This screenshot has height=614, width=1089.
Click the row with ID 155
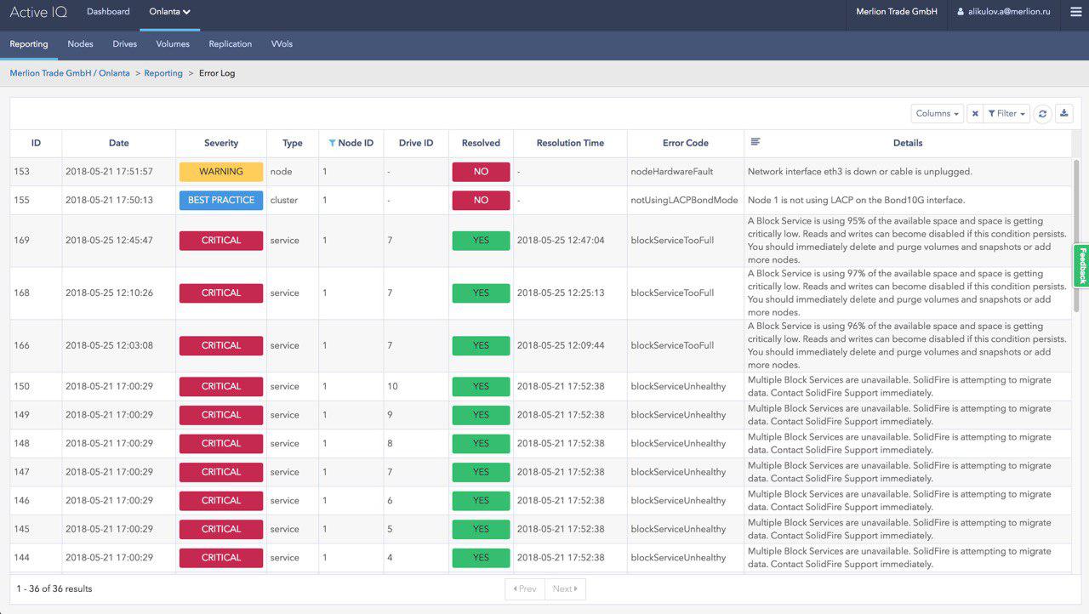pos(541,200)
